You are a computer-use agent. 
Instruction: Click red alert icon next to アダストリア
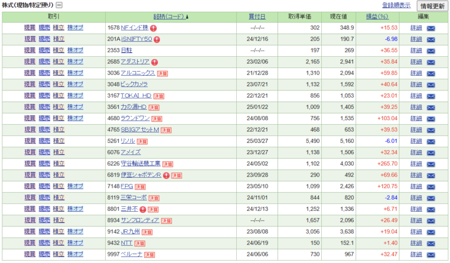click(x=155, y=62)
